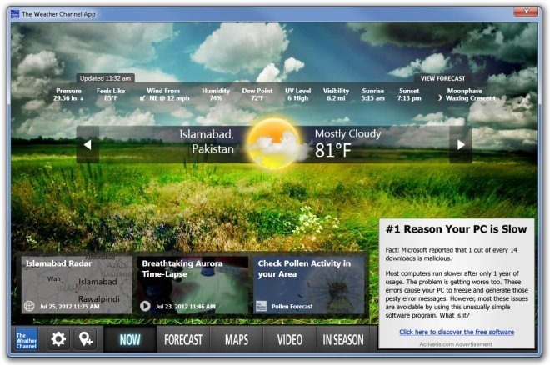The image size is (550, 365).
Task: Open the IN SEASON tab
Action: tap(343, 339)
